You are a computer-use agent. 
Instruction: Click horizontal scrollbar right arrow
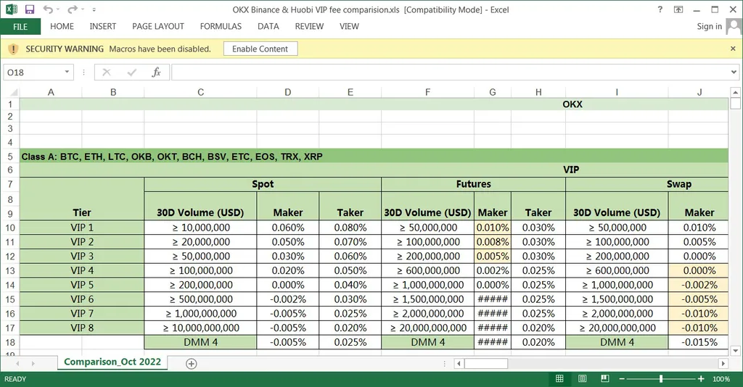point(723,363)
